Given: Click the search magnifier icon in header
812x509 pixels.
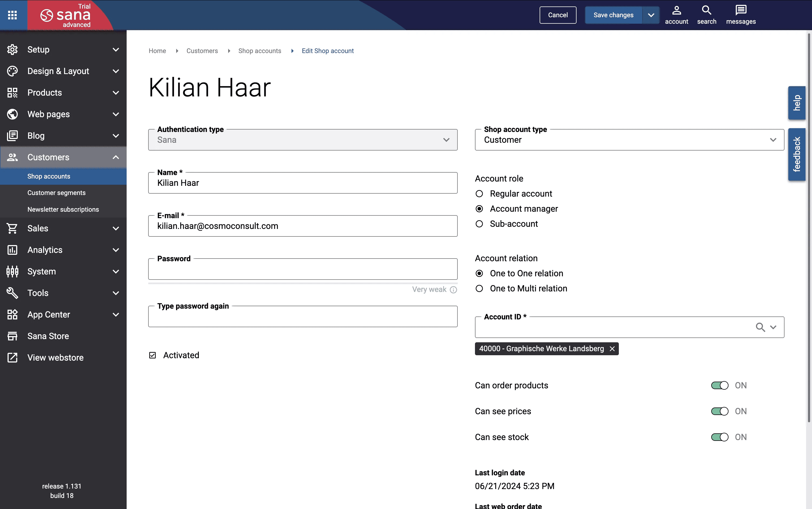Looking at the screenshot, I should coord(707,11).
